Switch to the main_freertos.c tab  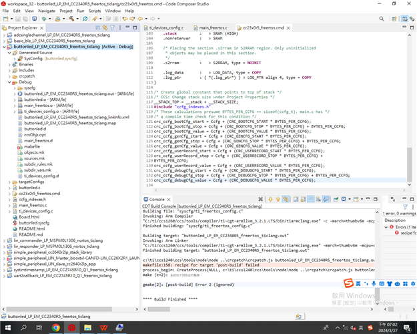point(210,27)
